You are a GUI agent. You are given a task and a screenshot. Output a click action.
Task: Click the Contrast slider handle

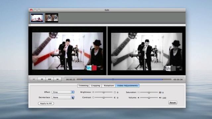point(104,98)
